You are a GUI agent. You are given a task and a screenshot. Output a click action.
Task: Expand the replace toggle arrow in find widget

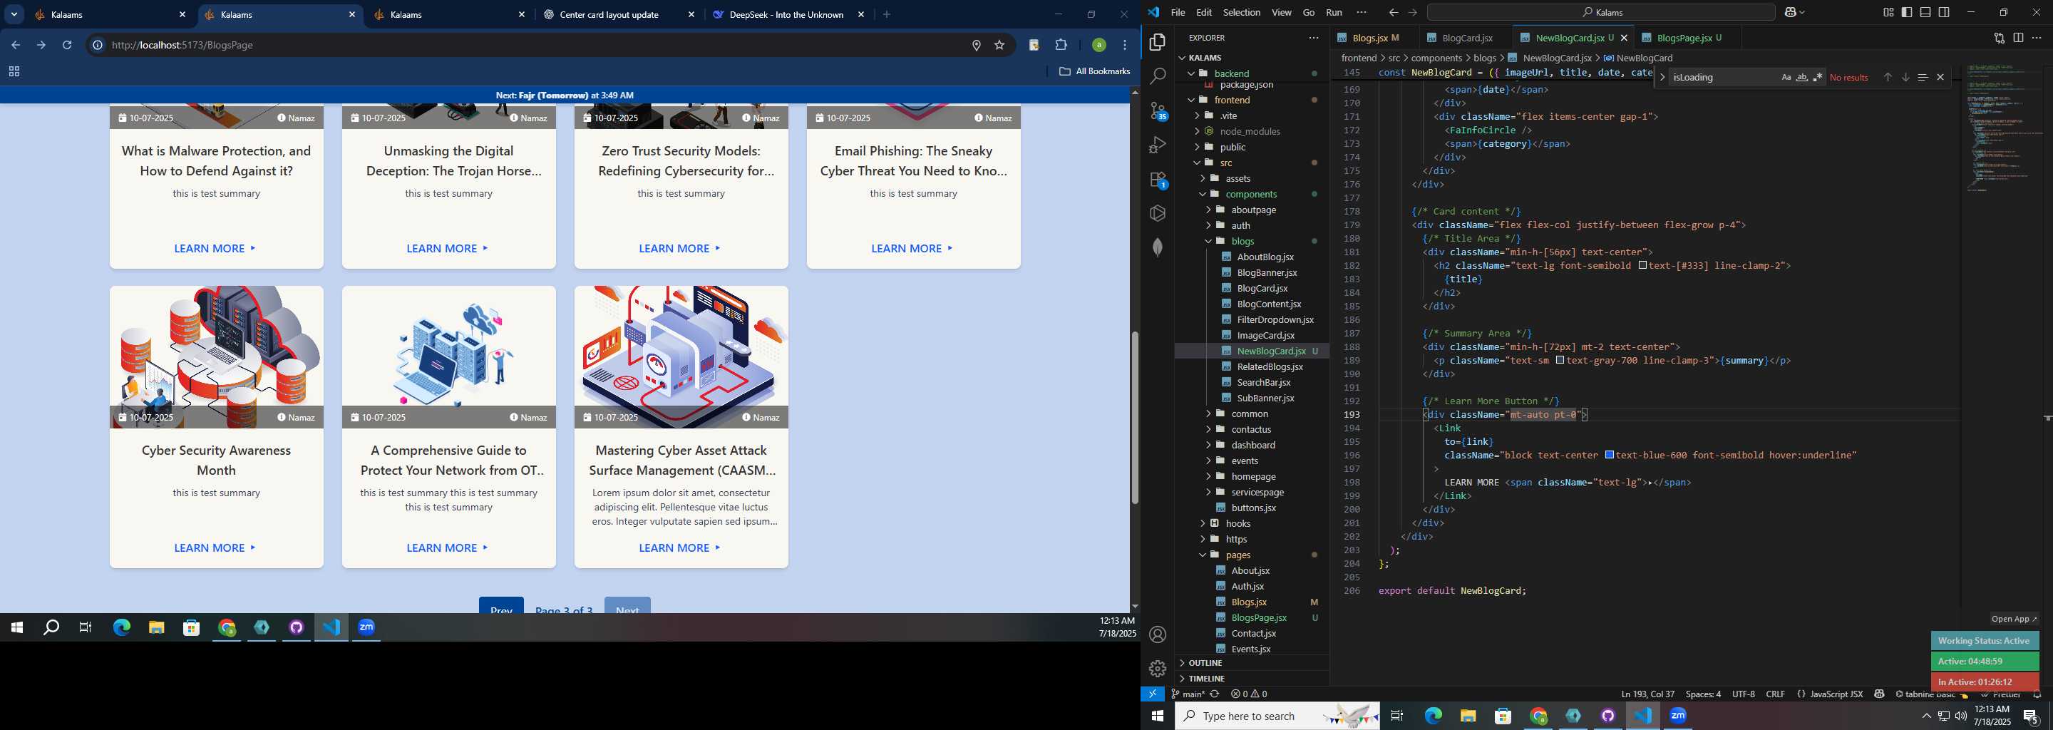[1662, 77]
